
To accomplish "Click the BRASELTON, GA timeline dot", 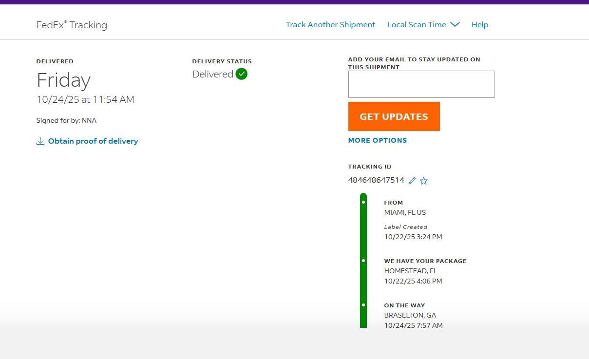I will click(x=363, y=305).
